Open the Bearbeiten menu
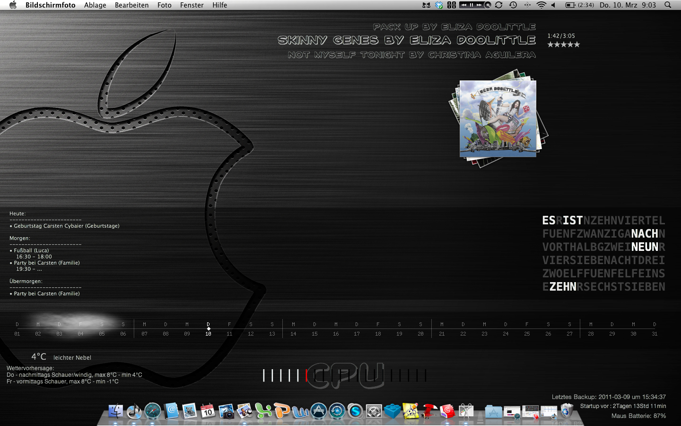 click(x=131, y=5)
